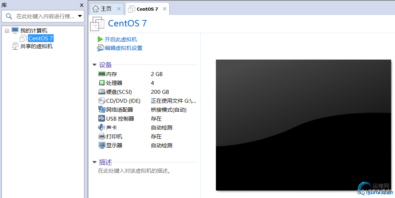The image size is (395, 198).
Task: Click the 硬盘(SCSI) device label
Action: 119,92
